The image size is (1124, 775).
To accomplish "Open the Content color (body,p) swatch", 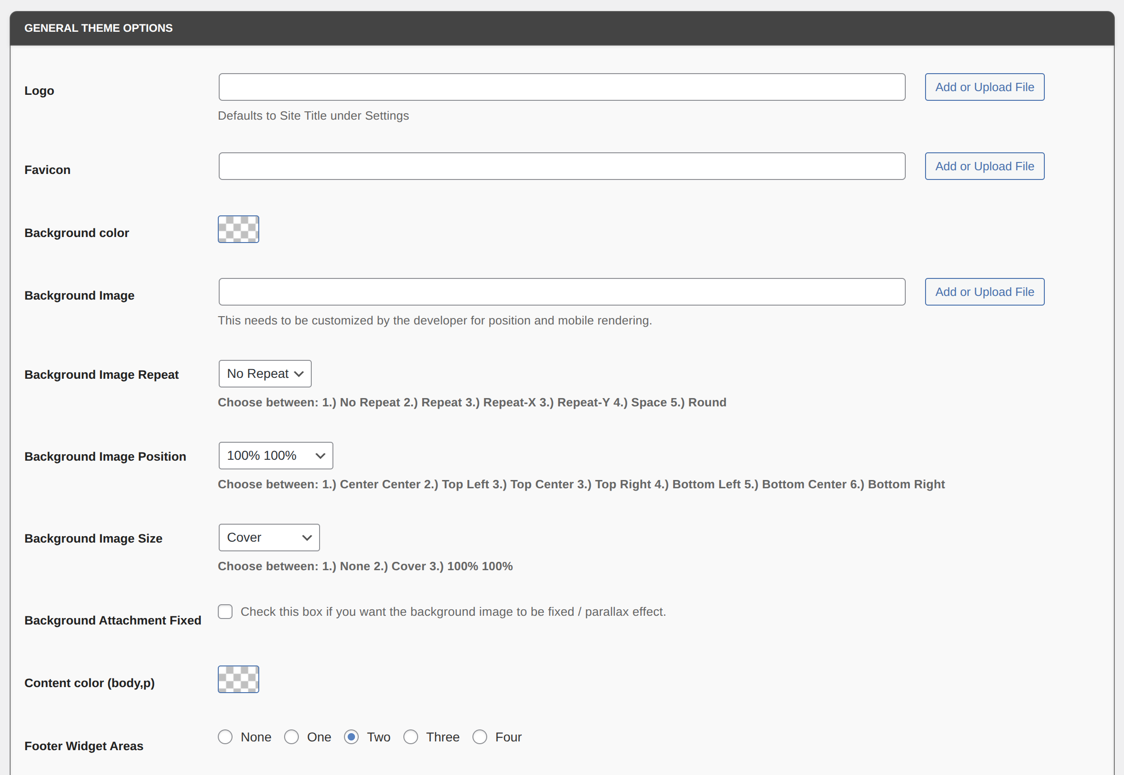I will [239, 679].
